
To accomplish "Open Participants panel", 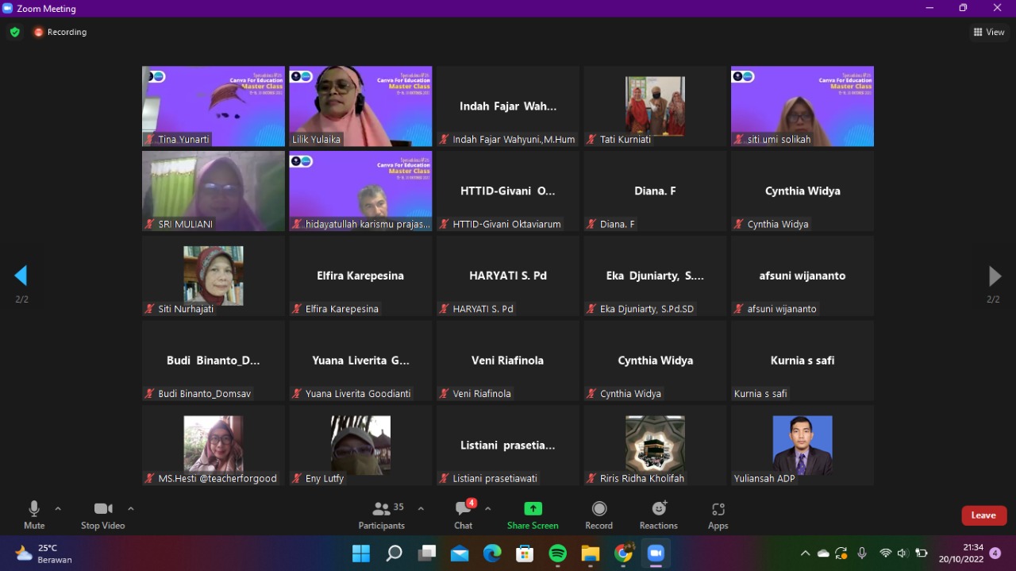I will click(382, 515).
